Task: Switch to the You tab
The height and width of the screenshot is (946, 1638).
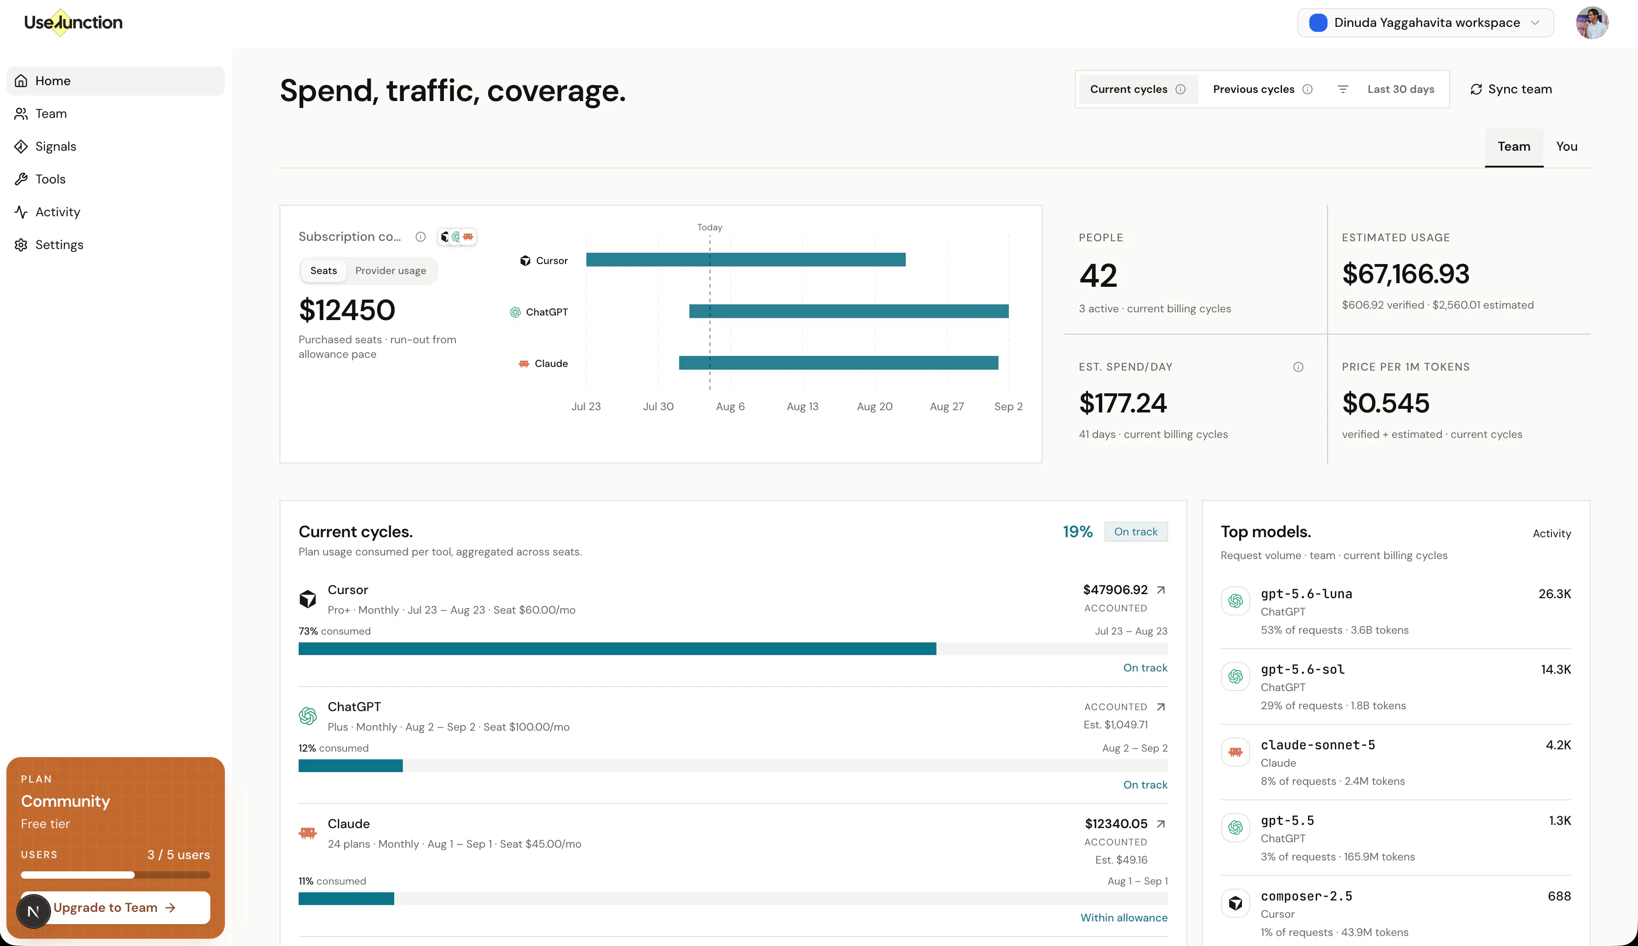Action: click(x=1567, y=147)
